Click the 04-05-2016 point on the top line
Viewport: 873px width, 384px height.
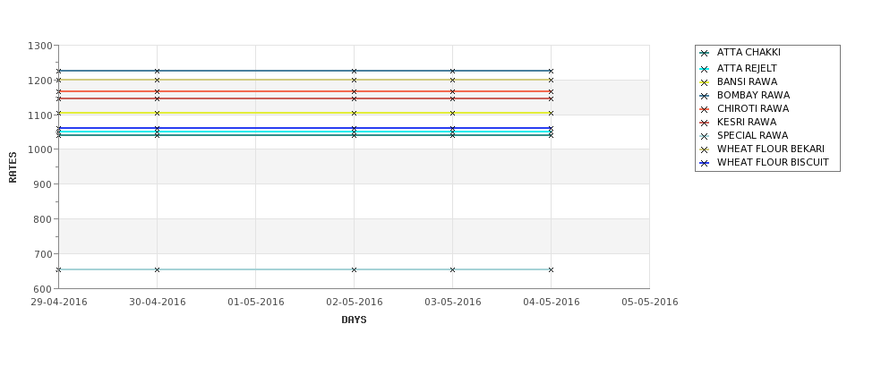(x=552, y=72)
